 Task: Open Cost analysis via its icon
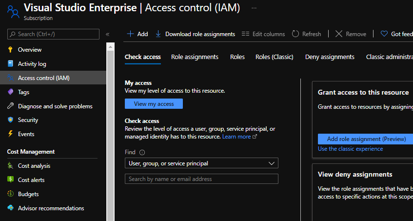click(10, 166)
